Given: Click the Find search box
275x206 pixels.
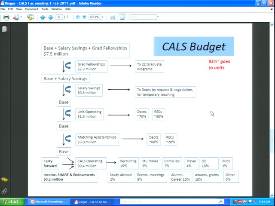Looking at the screenshot, I should (x=143, y=17).
